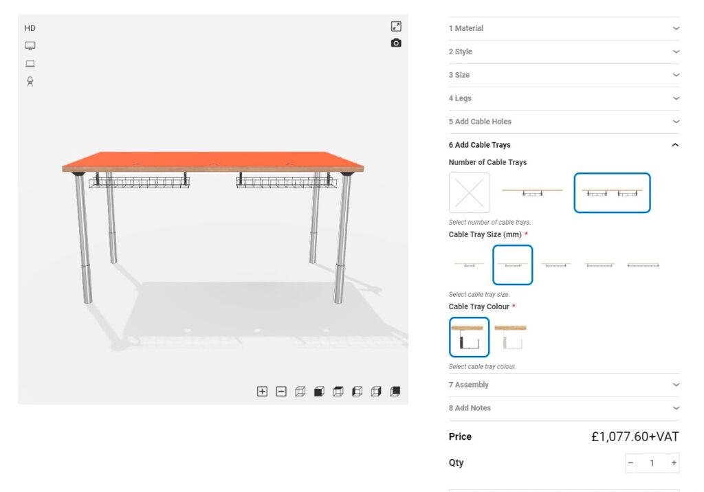Decrease quantity with the minus button

tap(631, 463)
